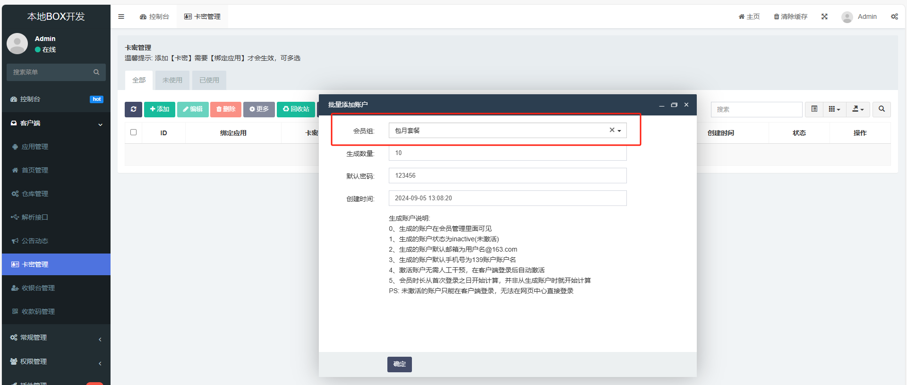
Task: Close the 批量添加账户 dialog
Action: coord(686,105)
